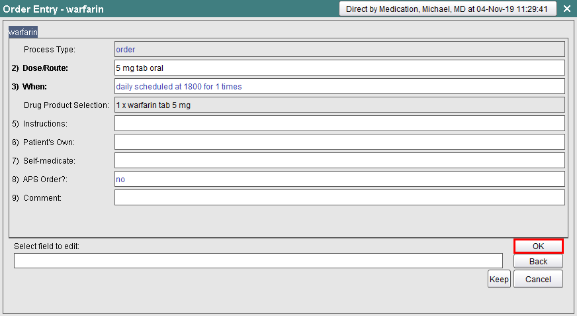Edit the APS Order field showing no
Screen dimensions: 577x316
[339, 179]
